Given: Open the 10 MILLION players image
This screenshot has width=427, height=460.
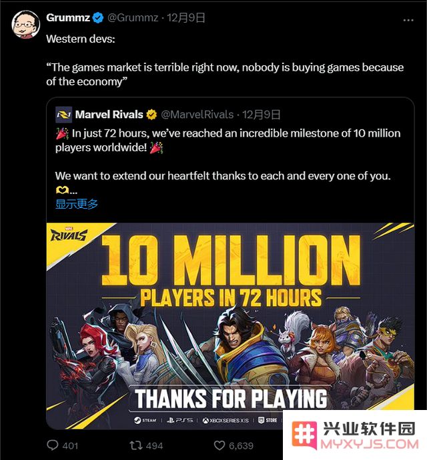Looking at the screenshot, I should (230, 325).
